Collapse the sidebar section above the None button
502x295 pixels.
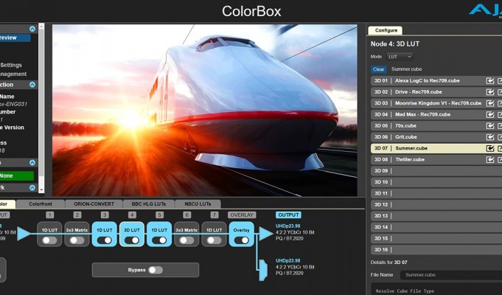[x=32, y=163]
